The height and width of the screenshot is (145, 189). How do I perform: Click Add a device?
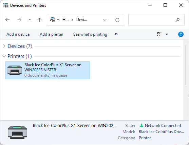tap(18, 34)
